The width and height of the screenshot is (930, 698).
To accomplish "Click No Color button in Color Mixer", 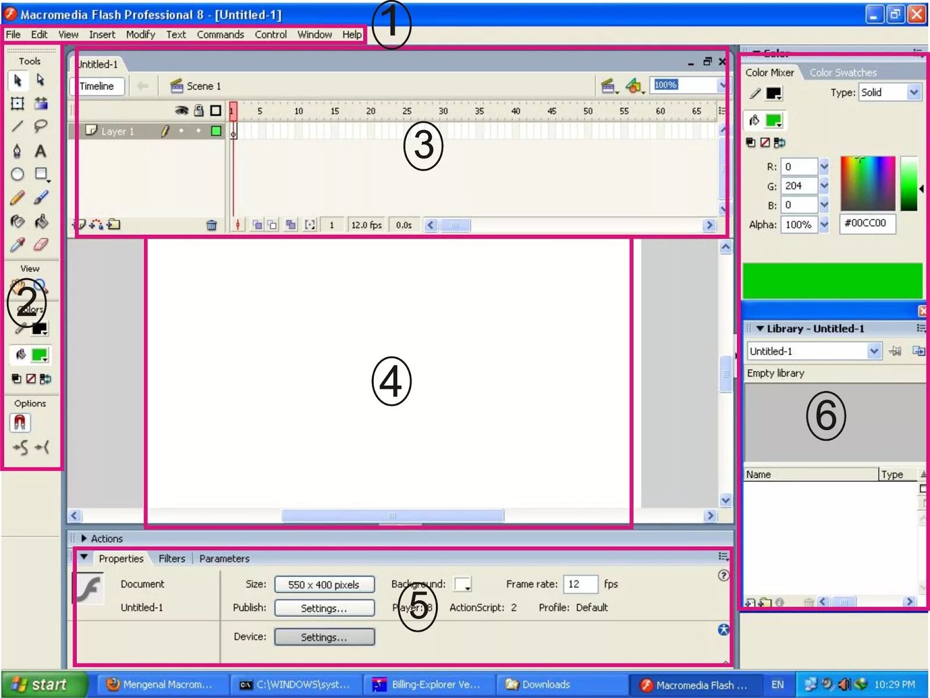I will pyautogui.click(x=765, y=142).
